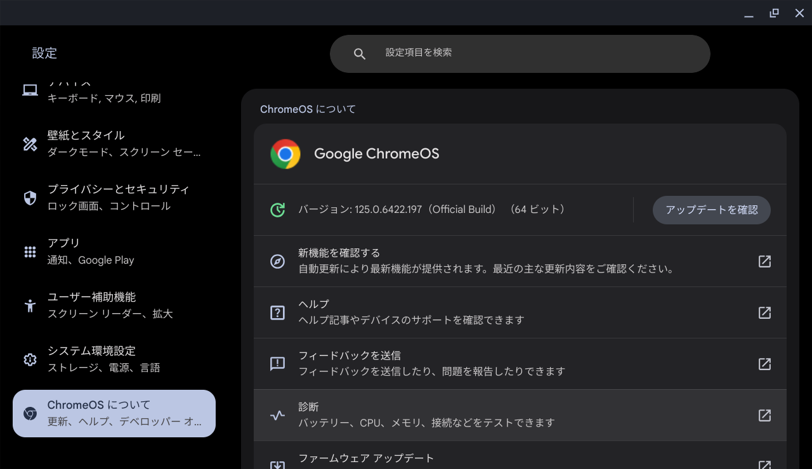Open the ChromeOS について sidebar section
The image size is (812, 469).
(114, 413)
